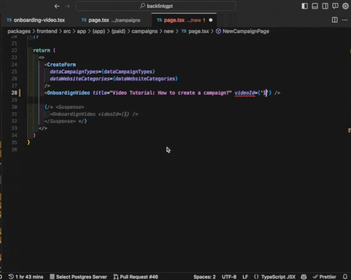The height and width of the screenshot is (280, 351).
Task: Split the editor to the right
Action: coord(334,20)
